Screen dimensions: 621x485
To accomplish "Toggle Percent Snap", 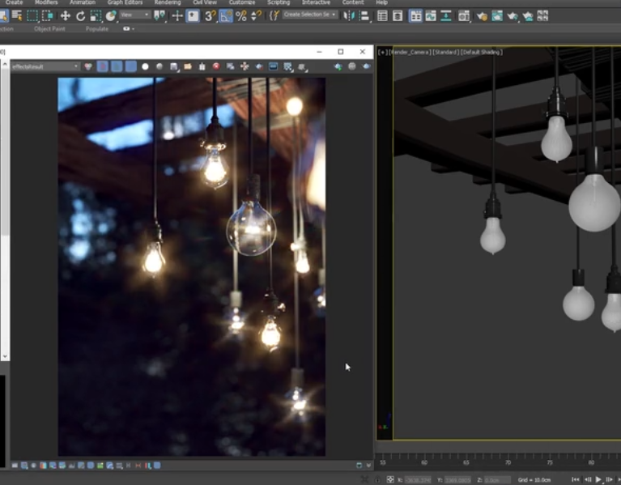I will (x=241, y=16).
